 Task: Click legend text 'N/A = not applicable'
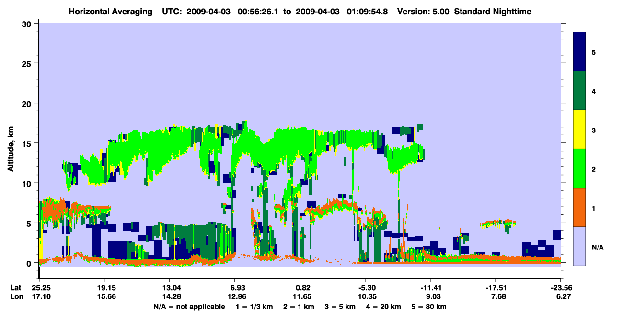tap(189, 307)
